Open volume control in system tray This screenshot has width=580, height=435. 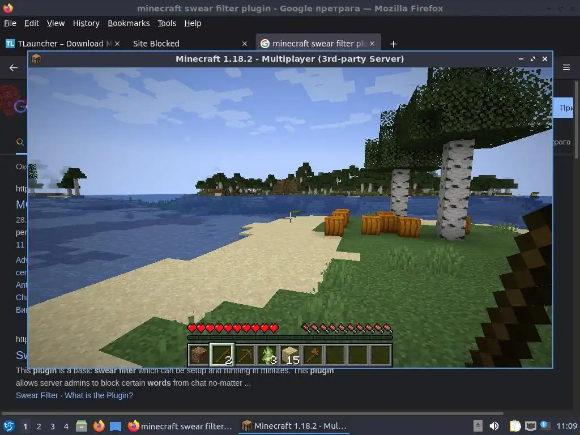coord(494,426)
